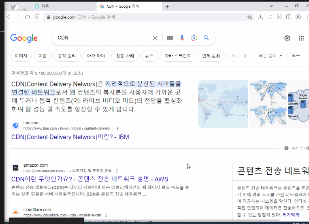Open new tab with plus icon
The width and height of the screenshot is (309, 224).
point(167,7)
